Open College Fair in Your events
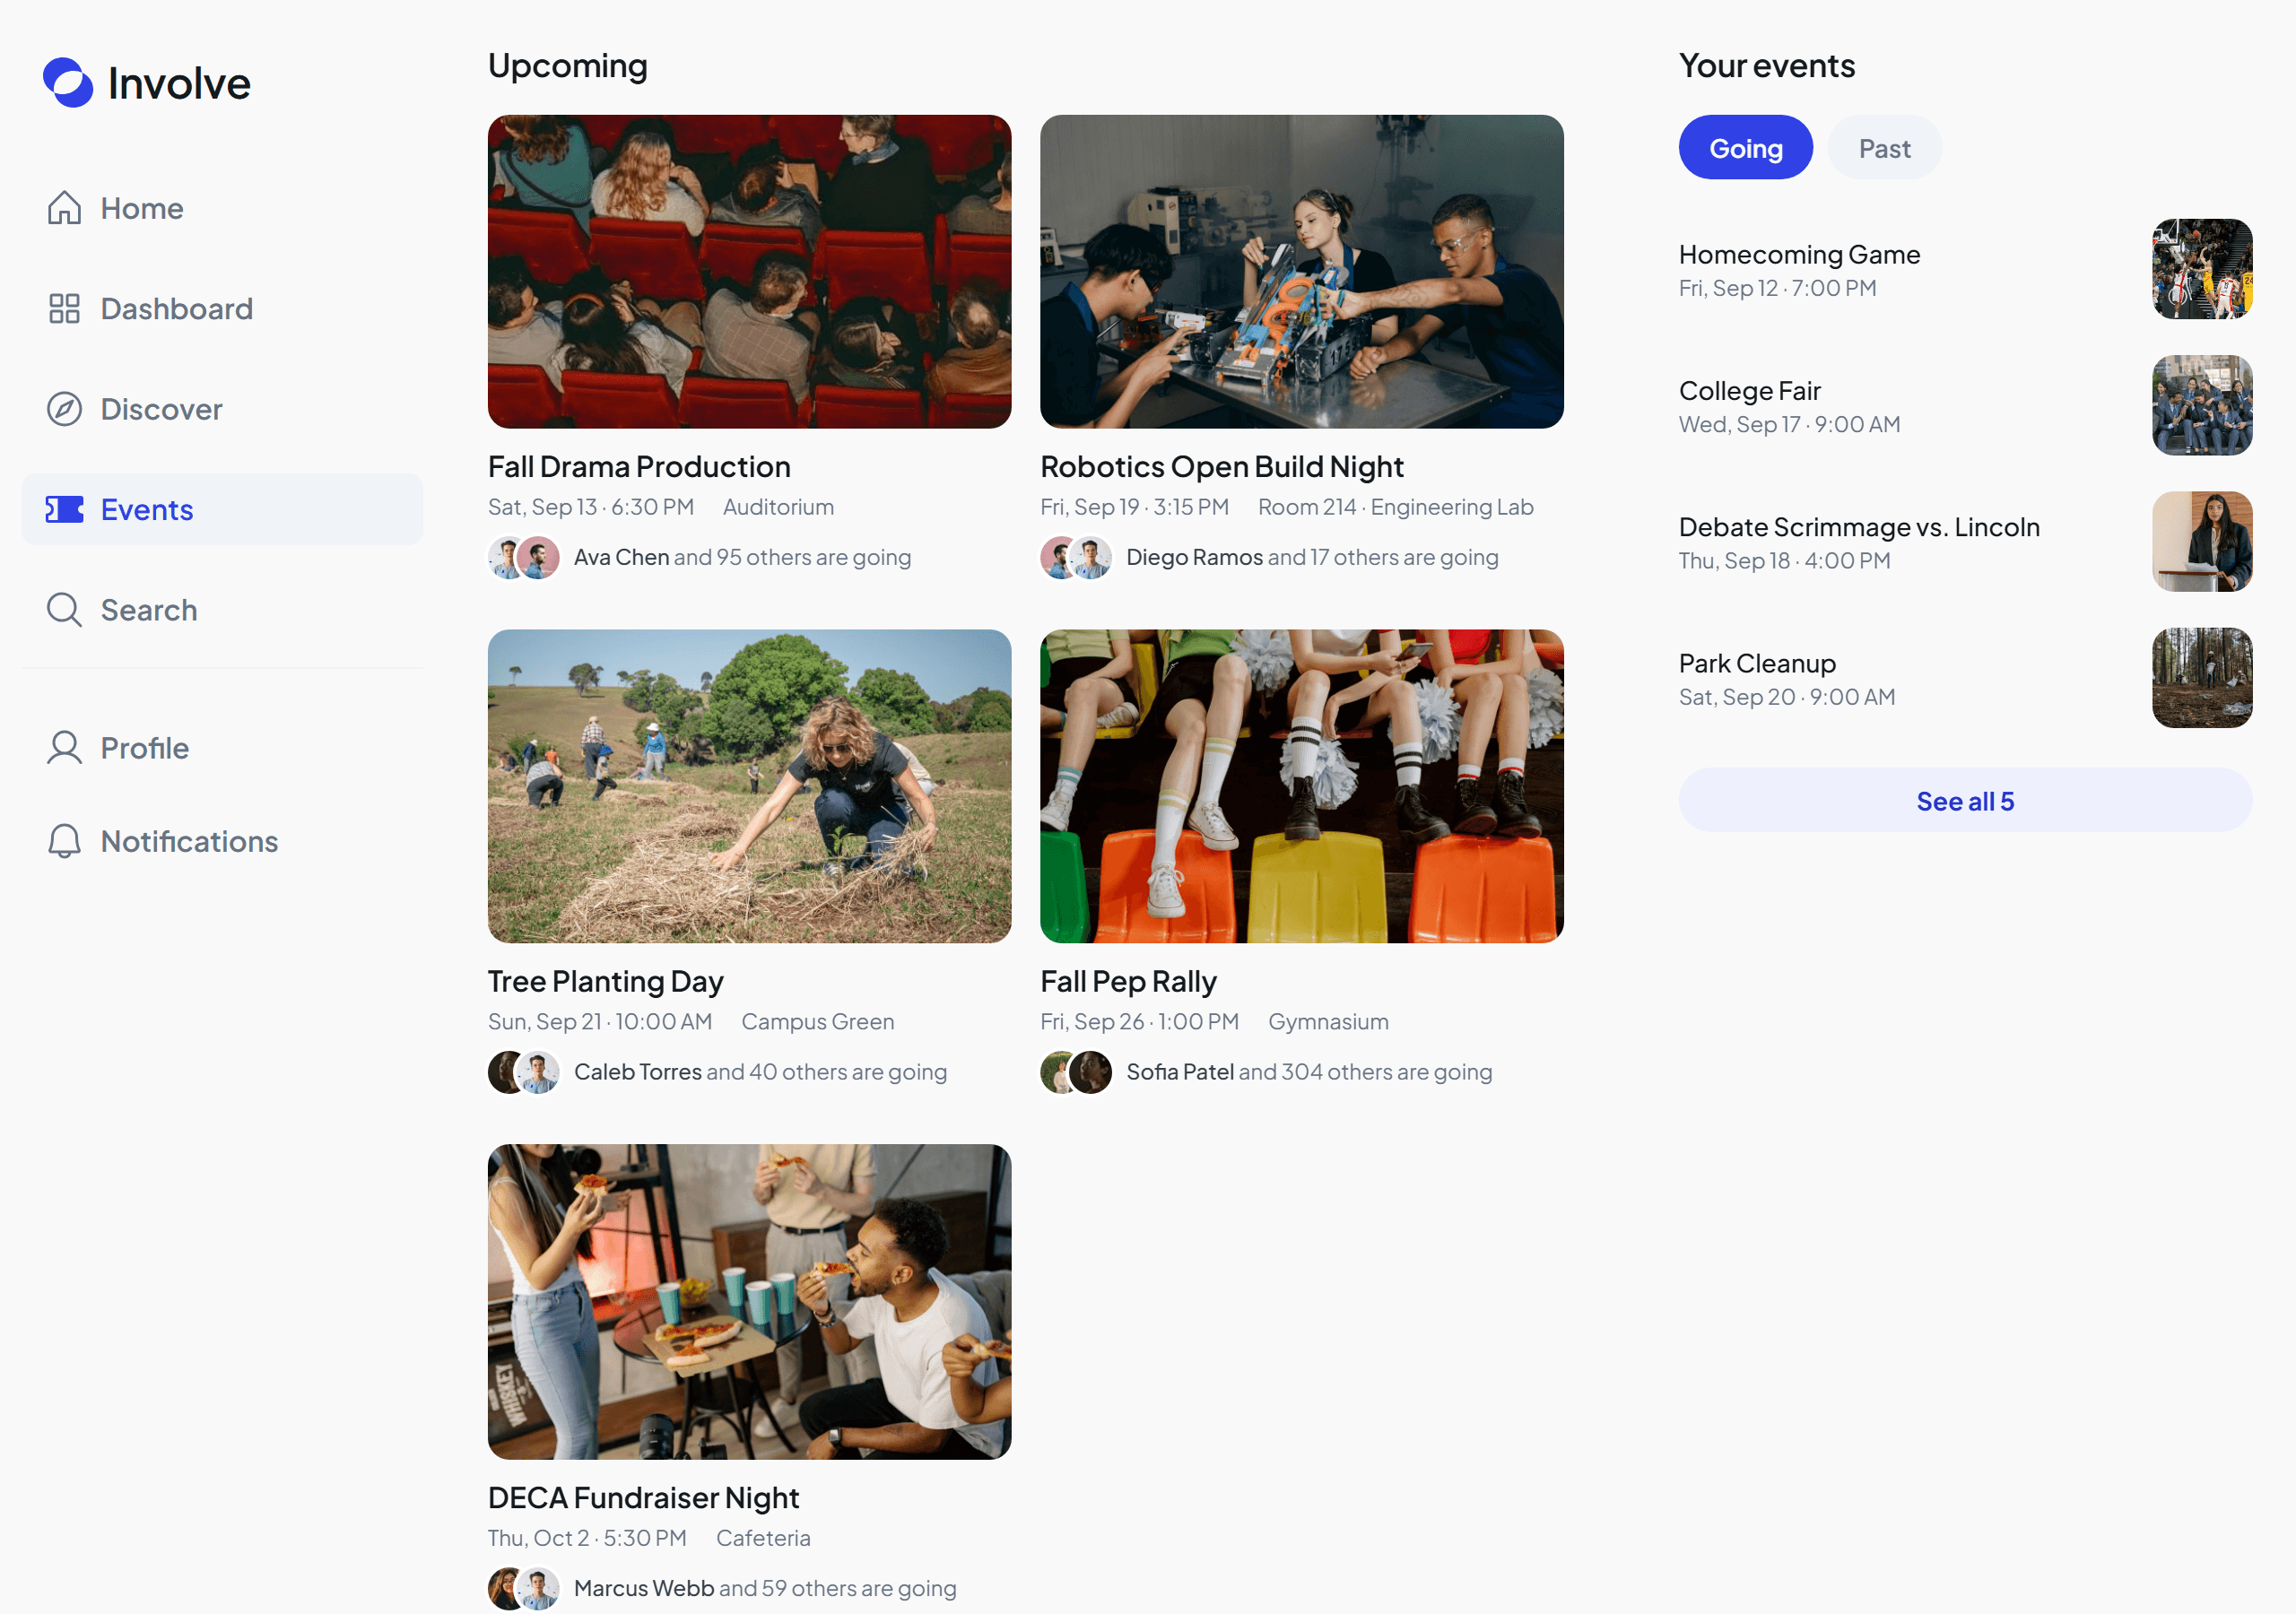 pos(1965,405)
